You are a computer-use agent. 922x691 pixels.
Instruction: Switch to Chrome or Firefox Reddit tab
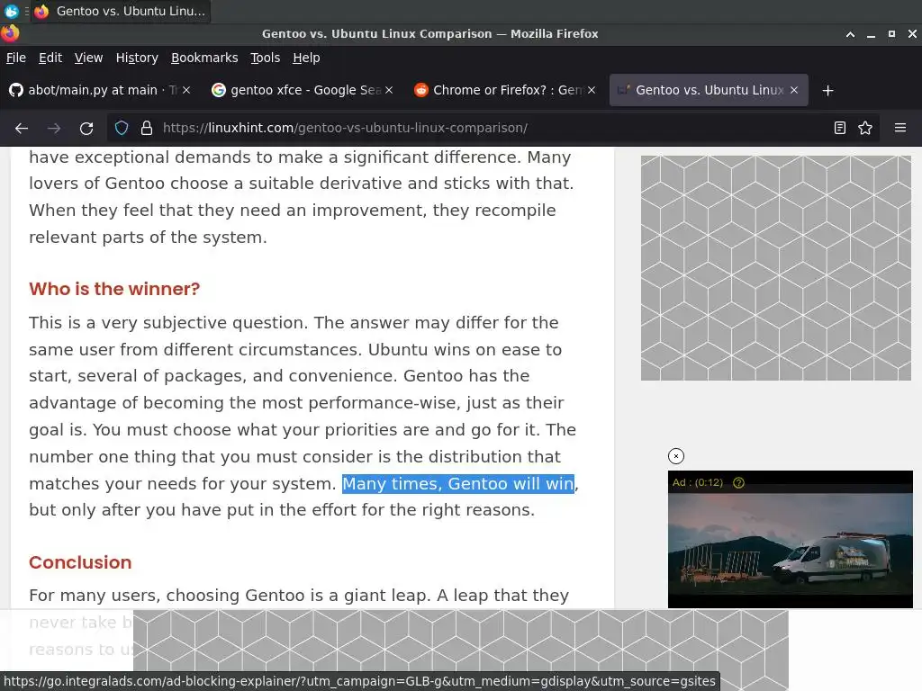(504, 90)
